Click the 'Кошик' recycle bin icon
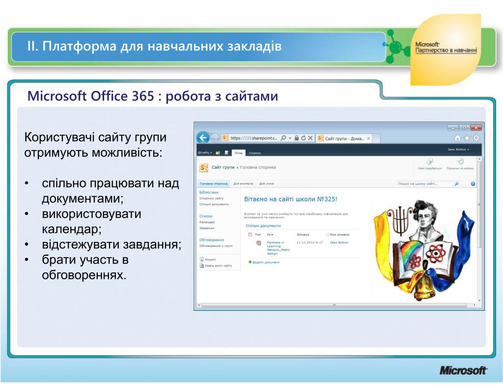The width and height of the screenshot is (503, 388). [x=202, y=259]
